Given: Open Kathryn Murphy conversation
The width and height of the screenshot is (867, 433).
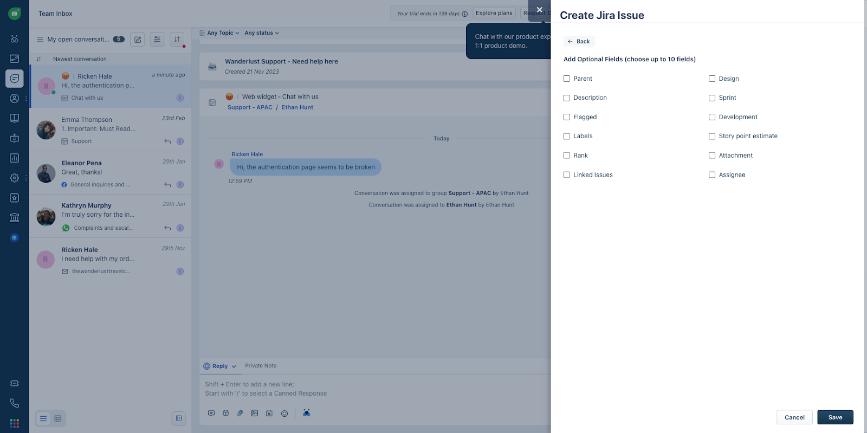Looking at the screenshot, I should (x=111, y=216).
